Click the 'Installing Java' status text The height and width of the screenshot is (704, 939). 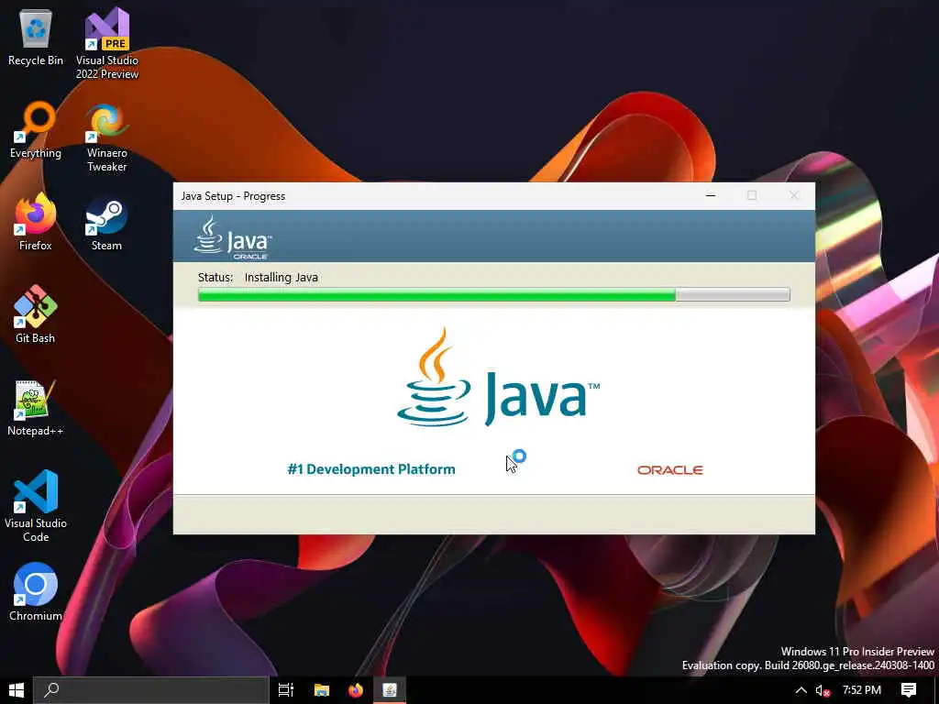(x=281, y=277)
